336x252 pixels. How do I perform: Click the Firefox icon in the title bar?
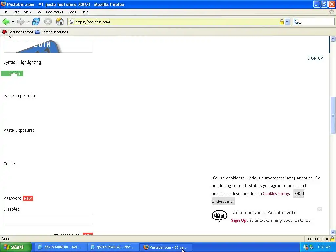[x=3, y=4]
